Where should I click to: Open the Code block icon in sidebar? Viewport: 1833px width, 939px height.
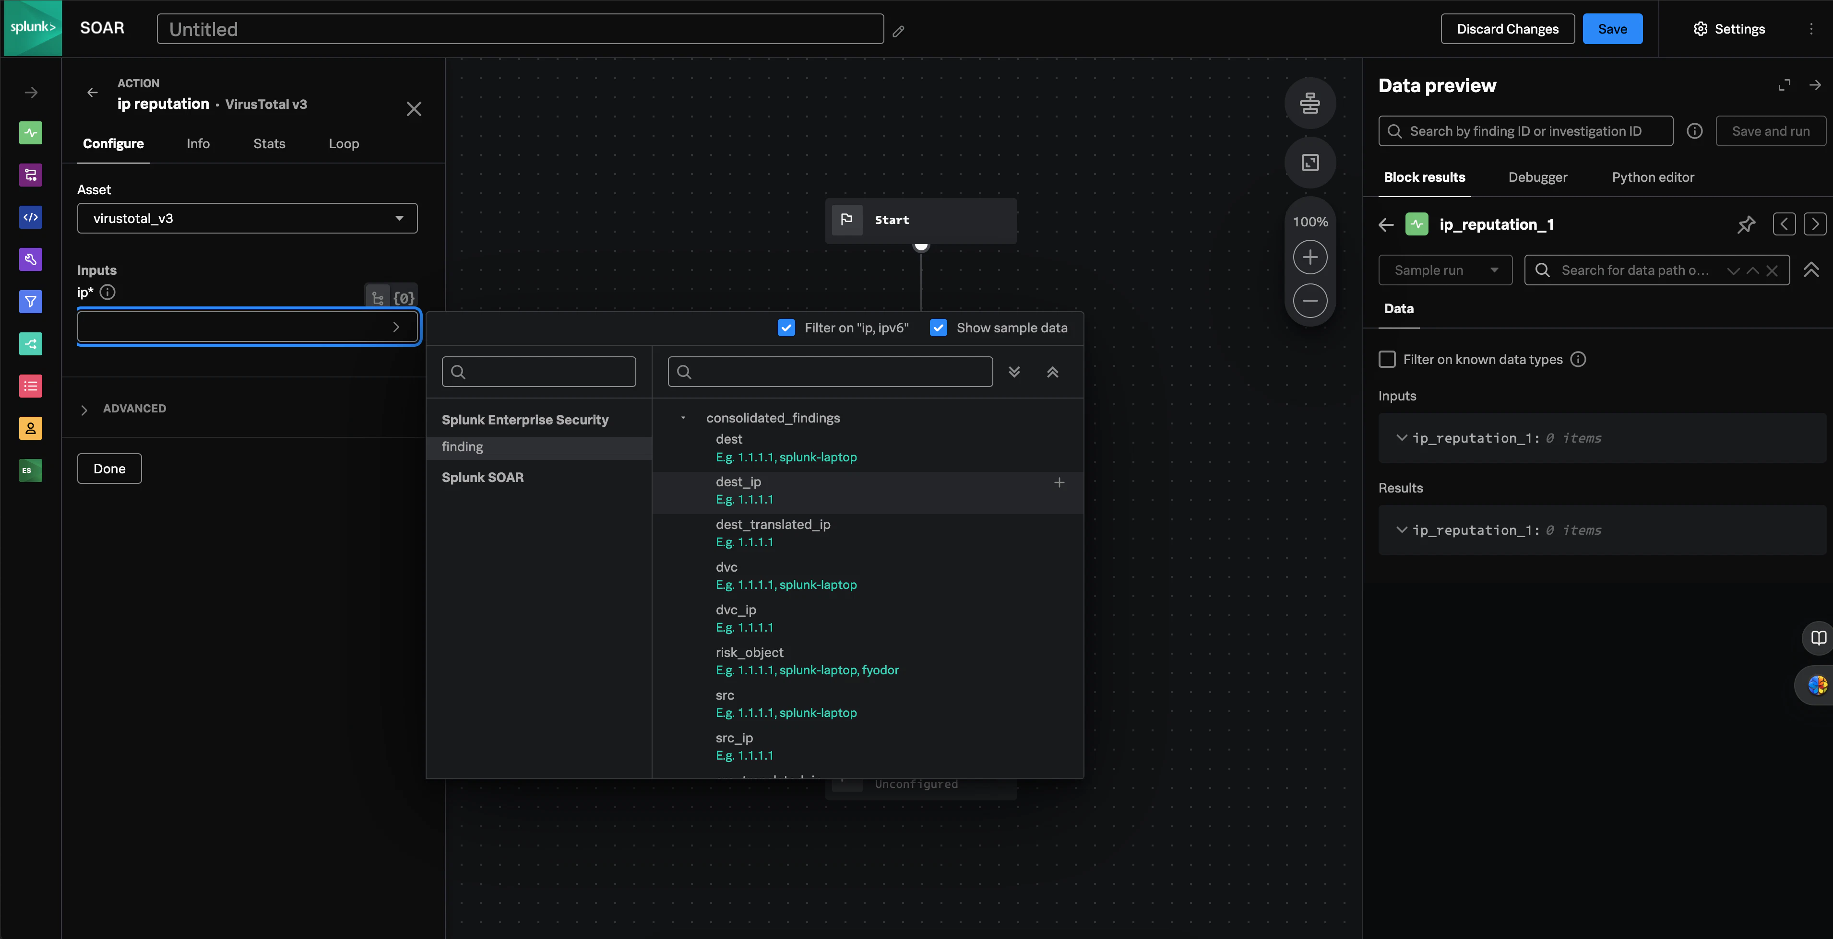point(31,217)
